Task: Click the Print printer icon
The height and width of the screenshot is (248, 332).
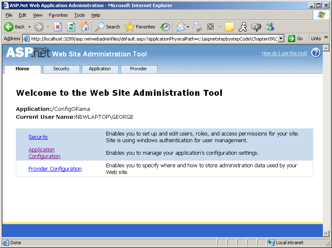Action: pyautogui.click(x=197, y=27)
